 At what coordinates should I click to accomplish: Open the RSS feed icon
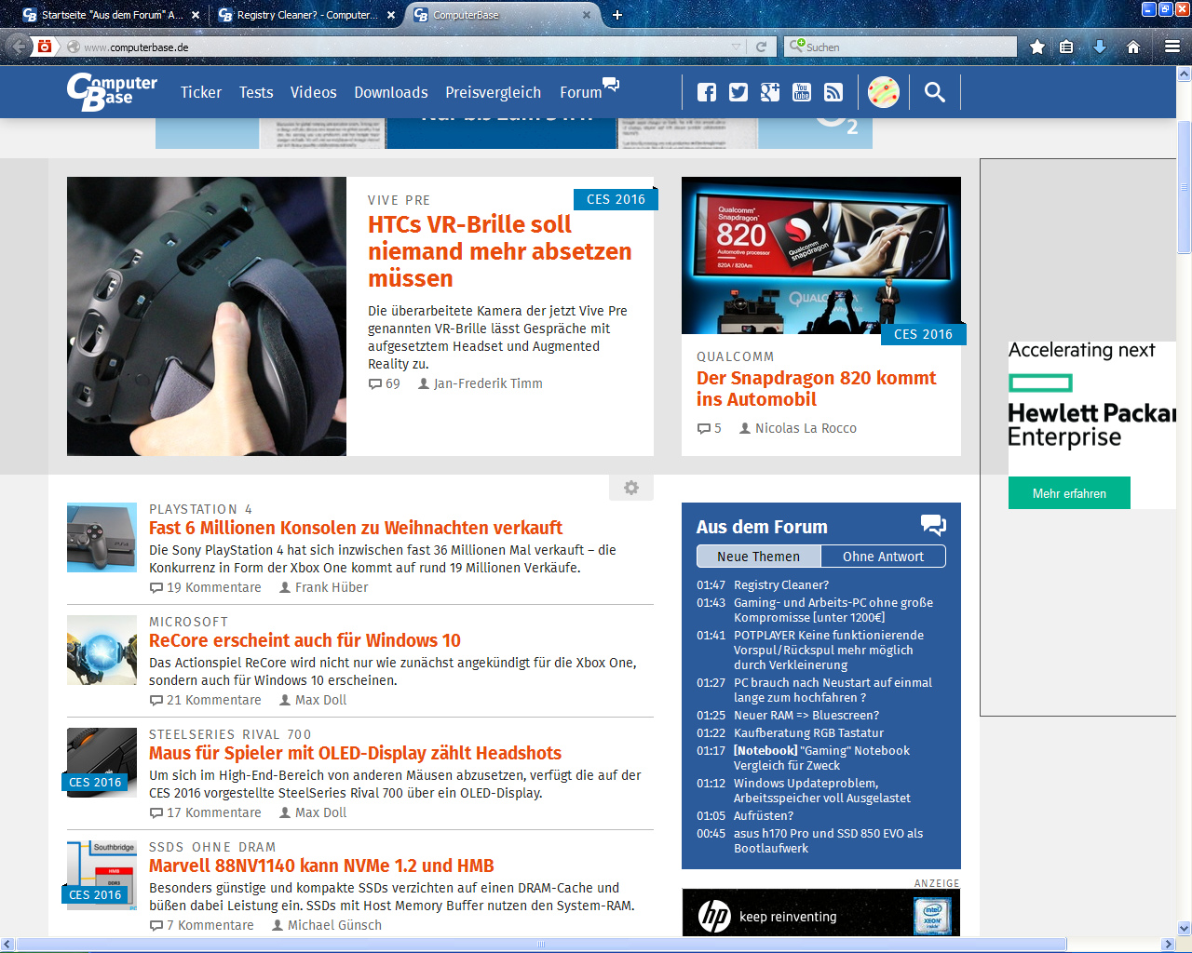(x=833, y=92)
